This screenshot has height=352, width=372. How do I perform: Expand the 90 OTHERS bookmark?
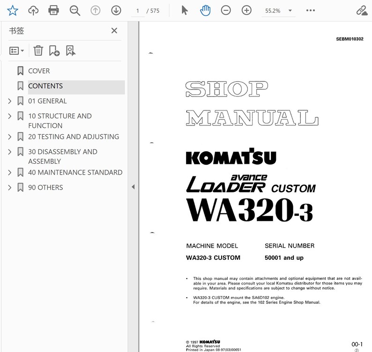pyautogui.click(x=9, y=188)
